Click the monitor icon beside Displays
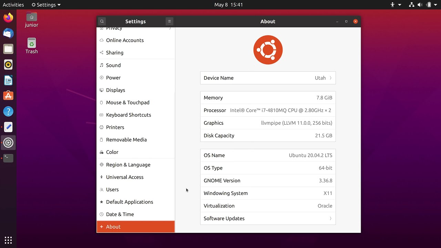Image resolution: width=441 pixels, height=248 pixels. (x=101, y=90)
